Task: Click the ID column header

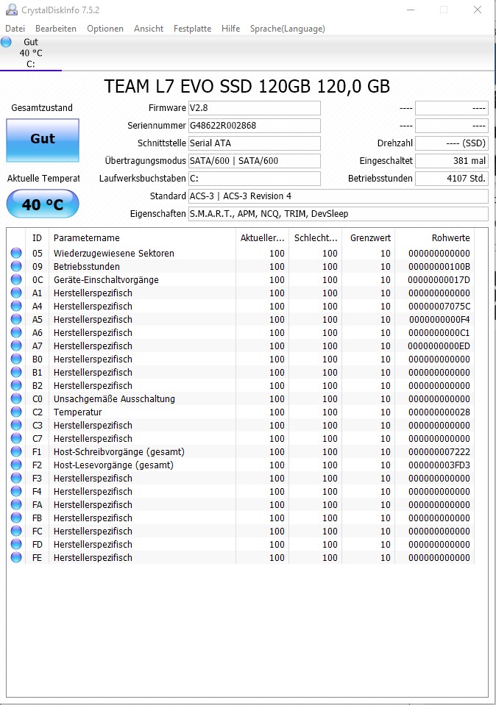Action: coord(37,238)
